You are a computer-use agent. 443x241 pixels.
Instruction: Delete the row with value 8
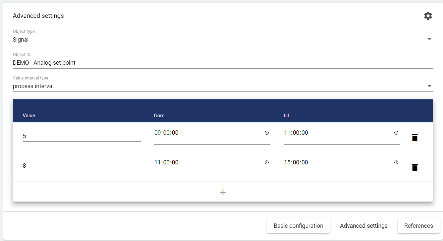tap(415, 167)
